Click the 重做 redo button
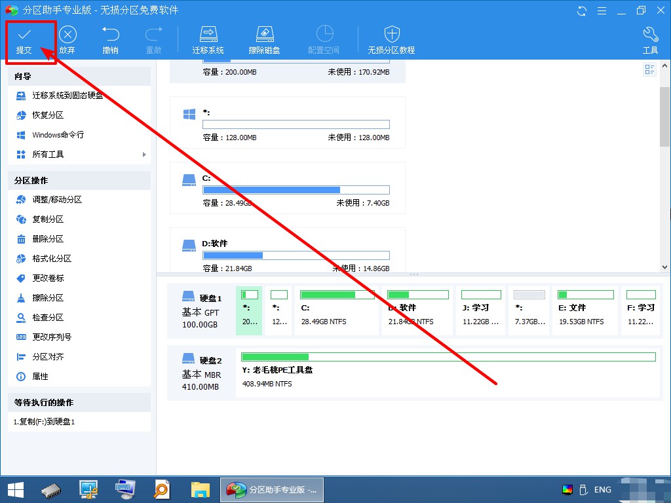 click(153, 41)
